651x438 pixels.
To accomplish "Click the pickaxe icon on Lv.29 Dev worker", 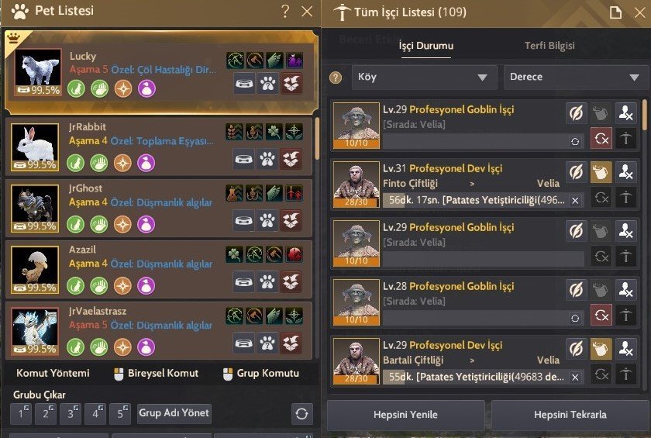I will click(625, 374).
